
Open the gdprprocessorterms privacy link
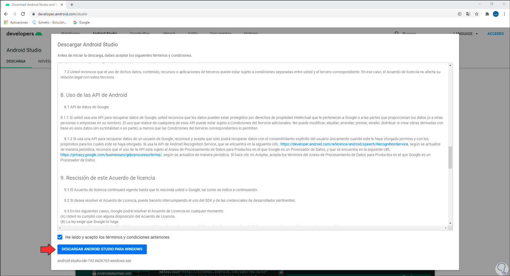(x=111, y=155)
